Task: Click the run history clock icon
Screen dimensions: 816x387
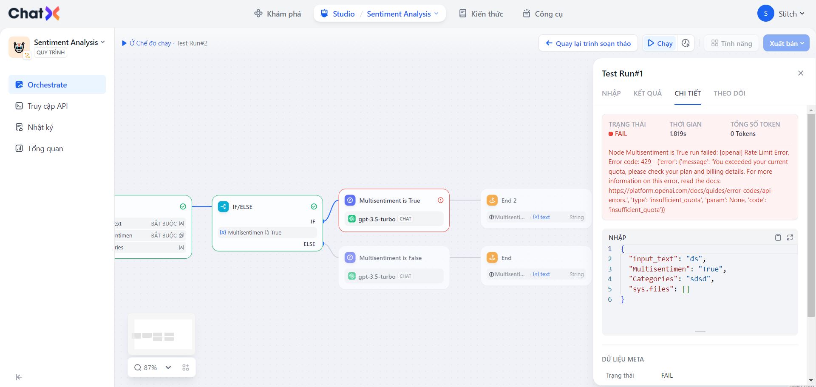Action: tap(686, 43)
